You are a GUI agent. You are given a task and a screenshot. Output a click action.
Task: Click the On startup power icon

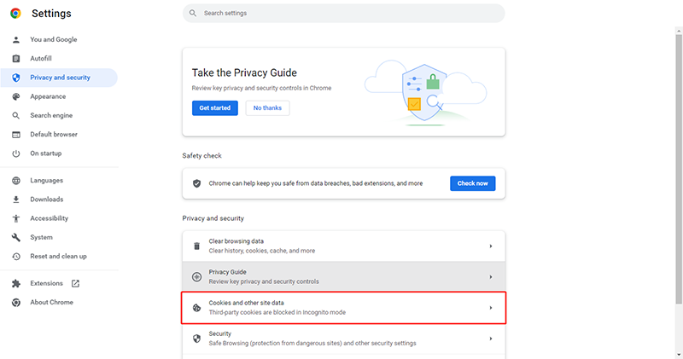(16, 153)
